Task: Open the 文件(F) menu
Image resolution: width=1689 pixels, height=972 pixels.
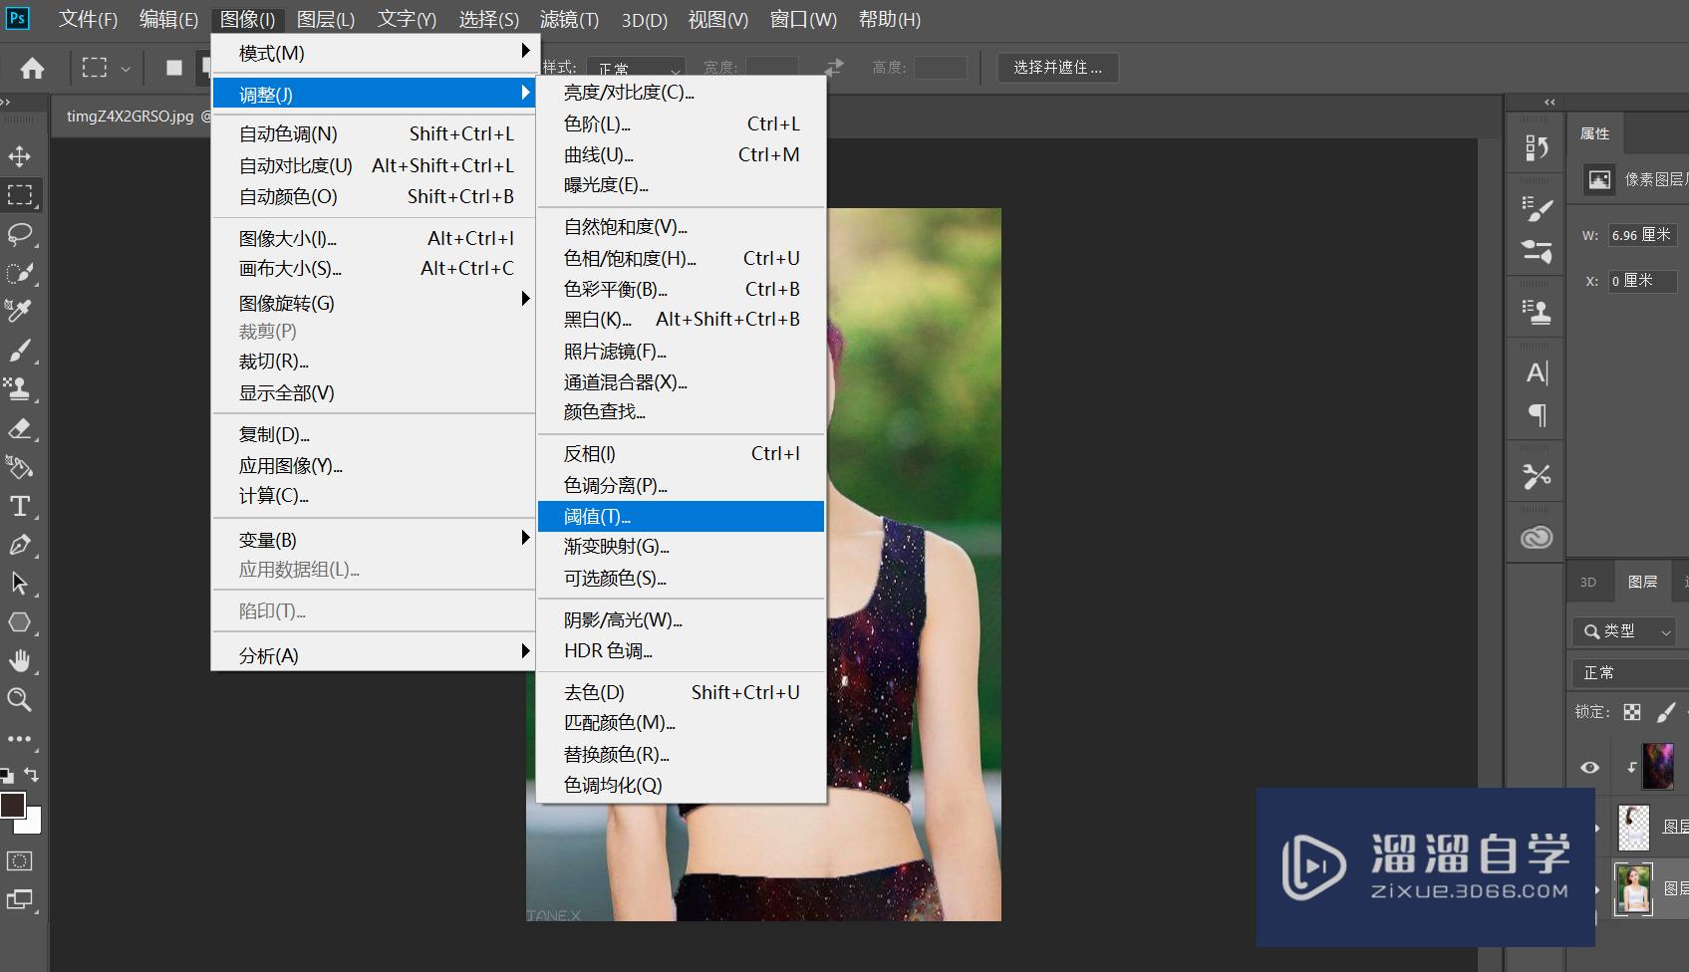Action: click(x=88, y=19)
